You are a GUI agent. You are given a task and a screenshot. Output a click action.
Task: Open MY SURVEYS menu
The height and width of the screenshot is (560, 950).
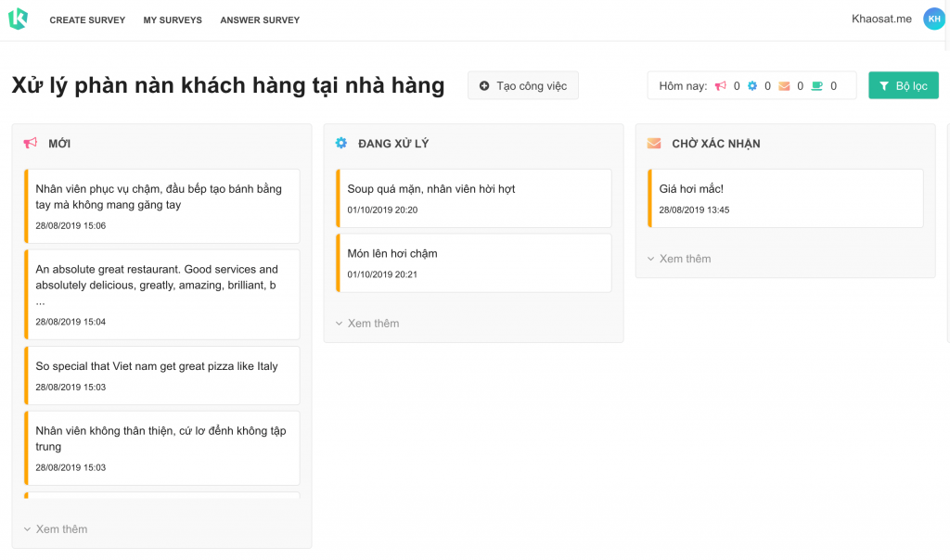pos(173,20)
